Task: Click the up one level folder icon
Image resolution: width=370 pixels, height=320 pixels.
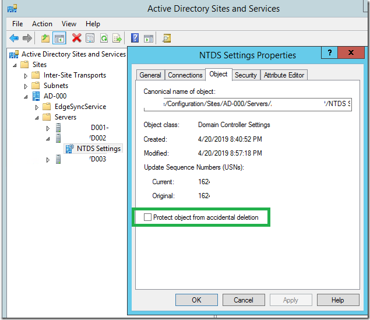Action: point(45,38)
